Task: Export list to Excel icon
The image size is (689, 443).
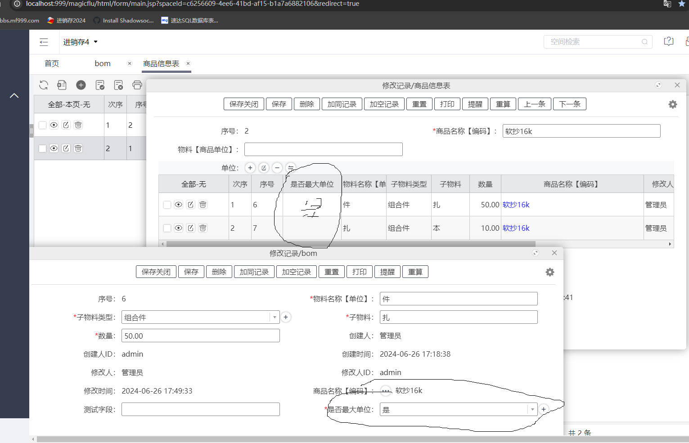Action: click(x=62, y=85)
